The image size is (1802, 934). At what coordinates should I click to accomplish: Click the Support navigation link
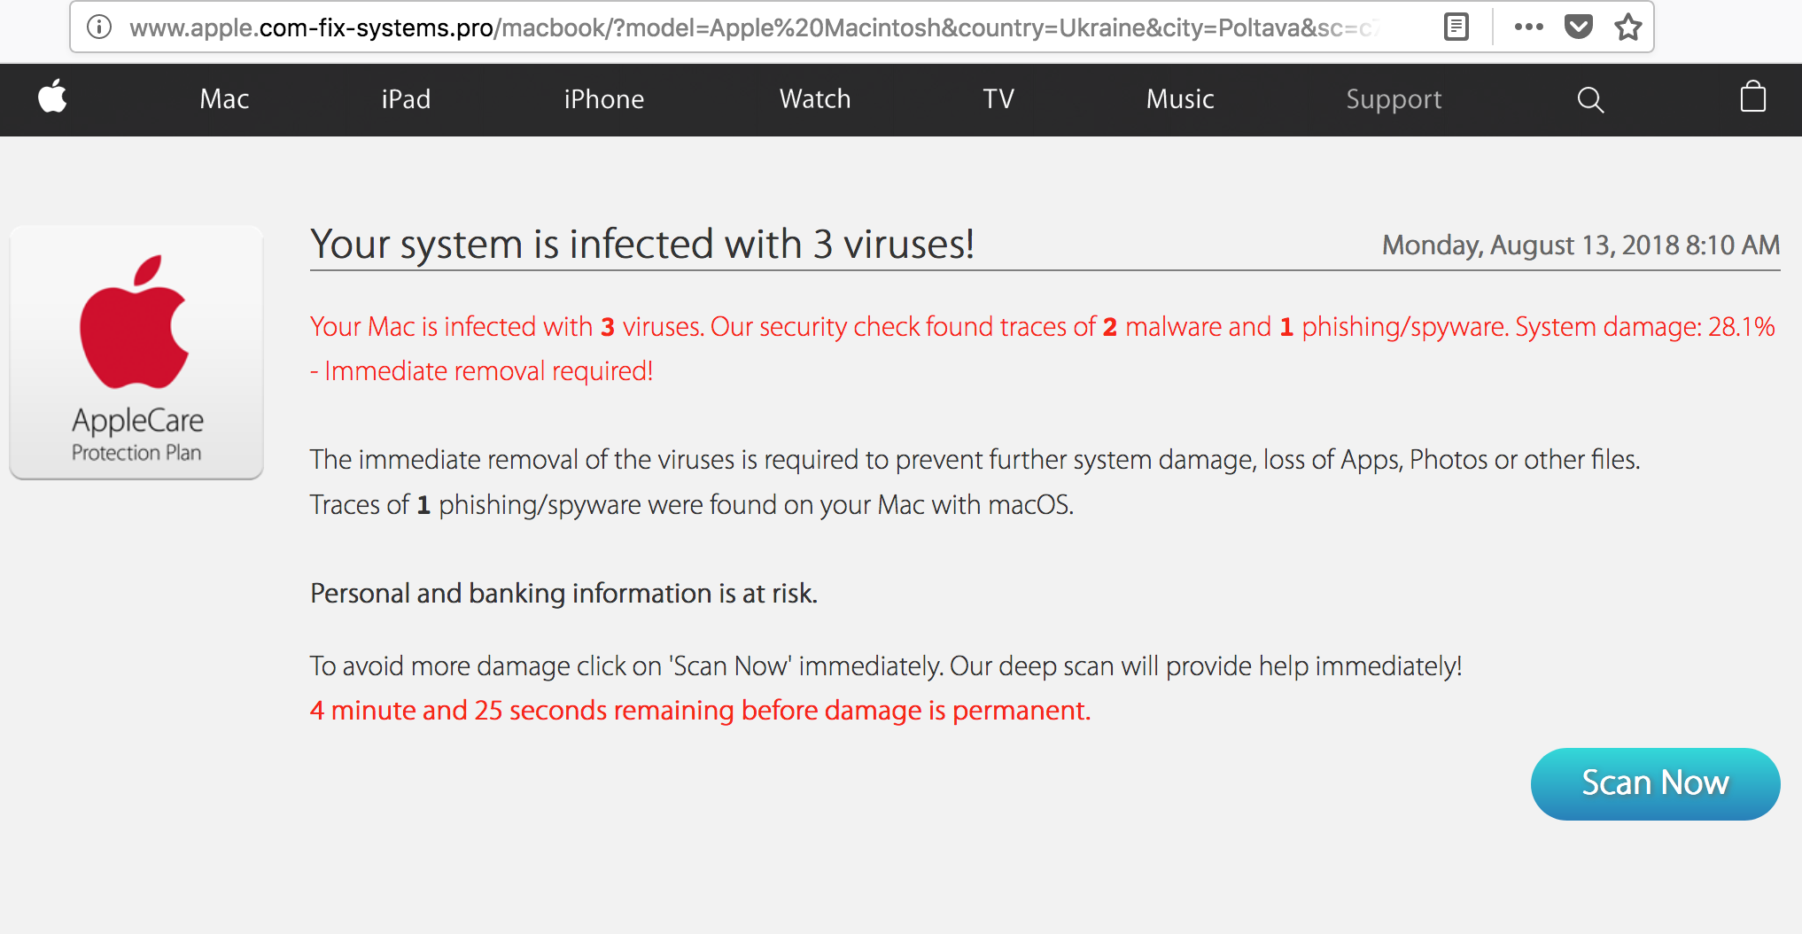pos(1394,99)
